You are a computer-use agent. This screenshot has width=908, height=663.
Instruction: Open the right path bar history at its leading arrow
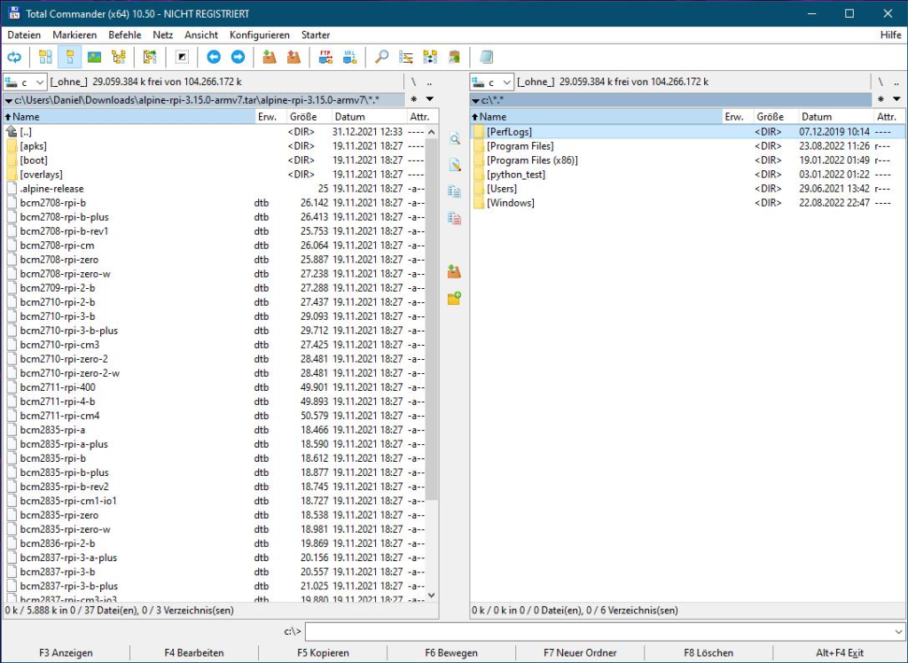[475, 100]
